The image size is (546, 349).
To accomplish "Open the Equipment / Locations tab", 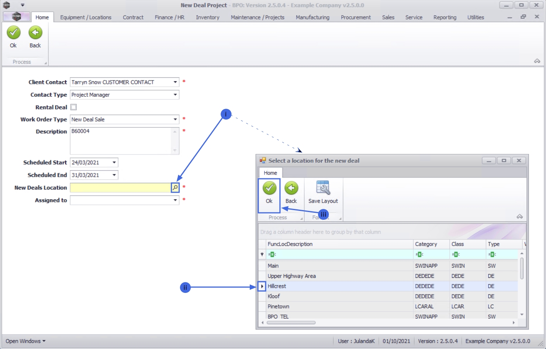I will coord(86,17).
